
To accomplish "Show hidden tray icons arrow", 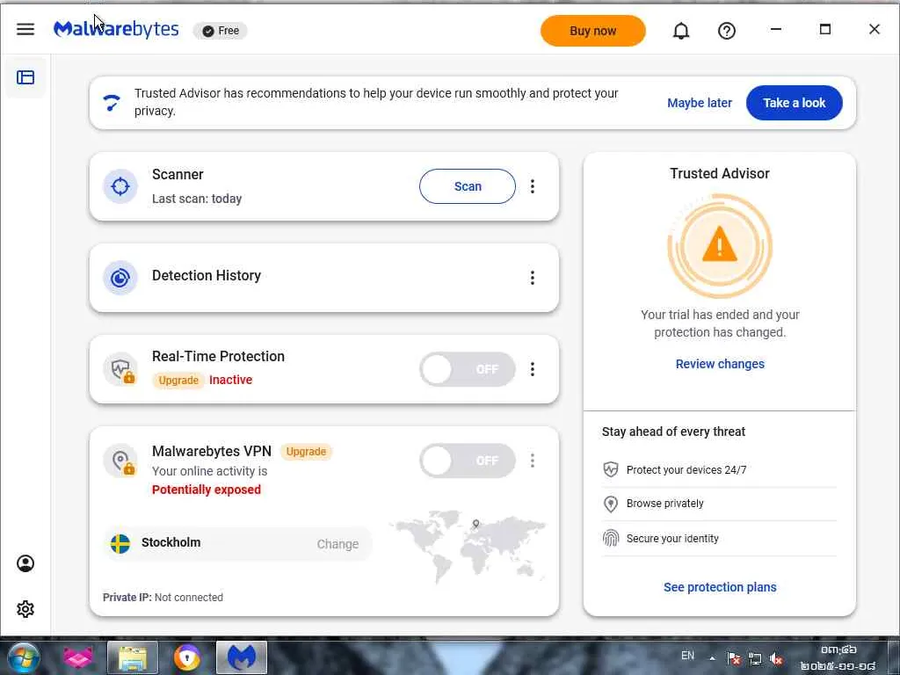I will coord(712,658).
